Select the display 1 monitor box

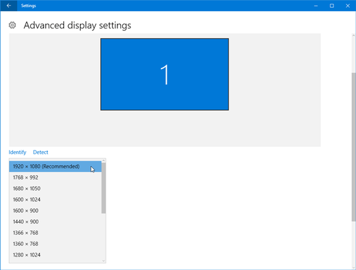tap(164, 75)
